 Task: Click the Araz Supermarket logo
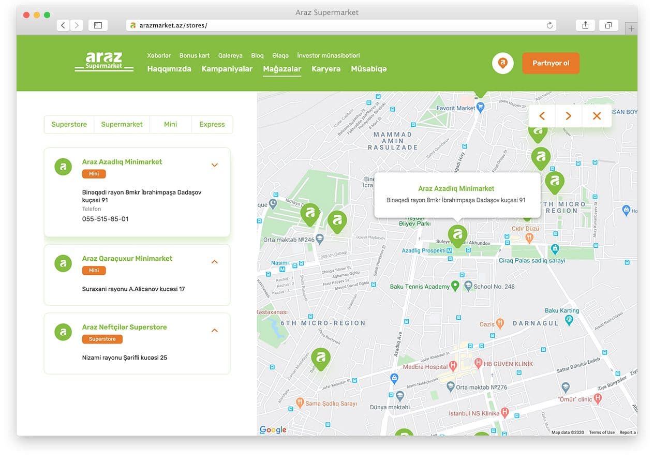click(x=104, y=62)
